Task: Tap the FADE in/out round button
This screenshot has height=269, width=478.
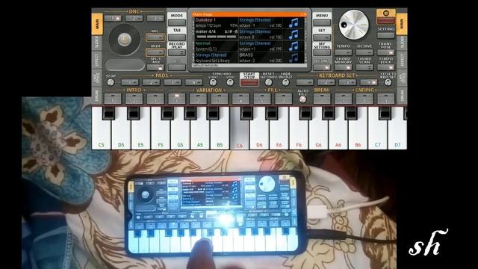Action: coord(285,82)
